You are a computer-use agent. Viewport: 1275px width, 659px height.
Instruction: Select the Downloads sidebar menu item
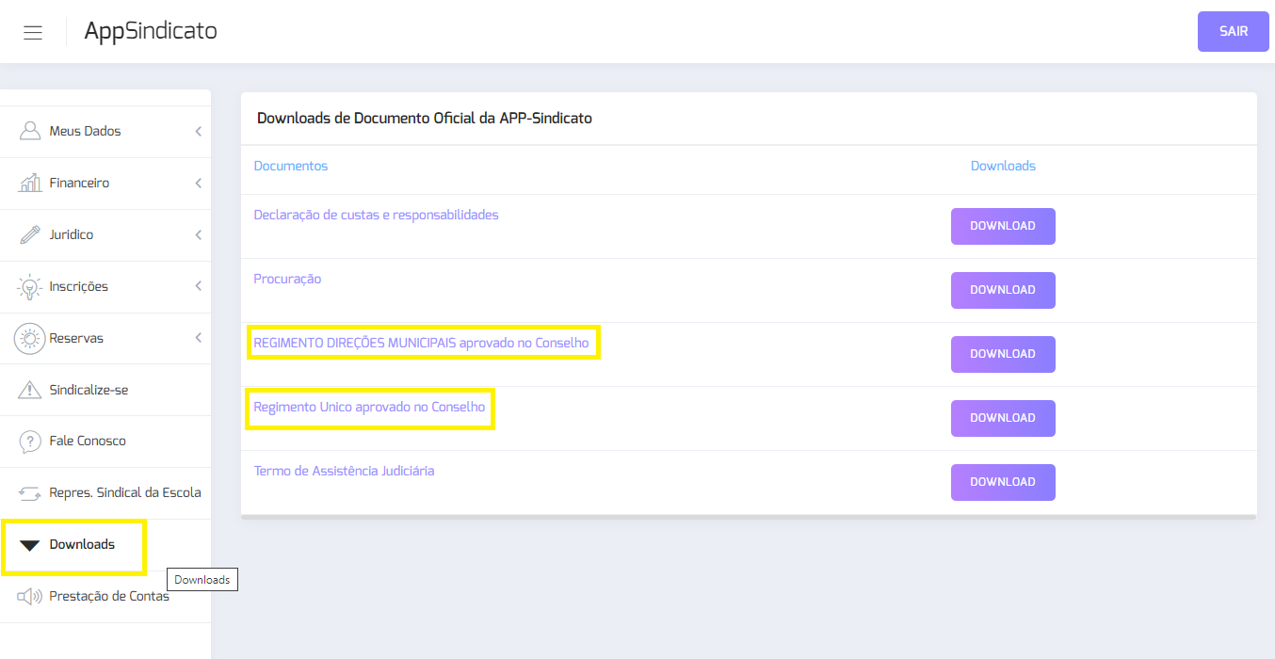coord(82,545)
